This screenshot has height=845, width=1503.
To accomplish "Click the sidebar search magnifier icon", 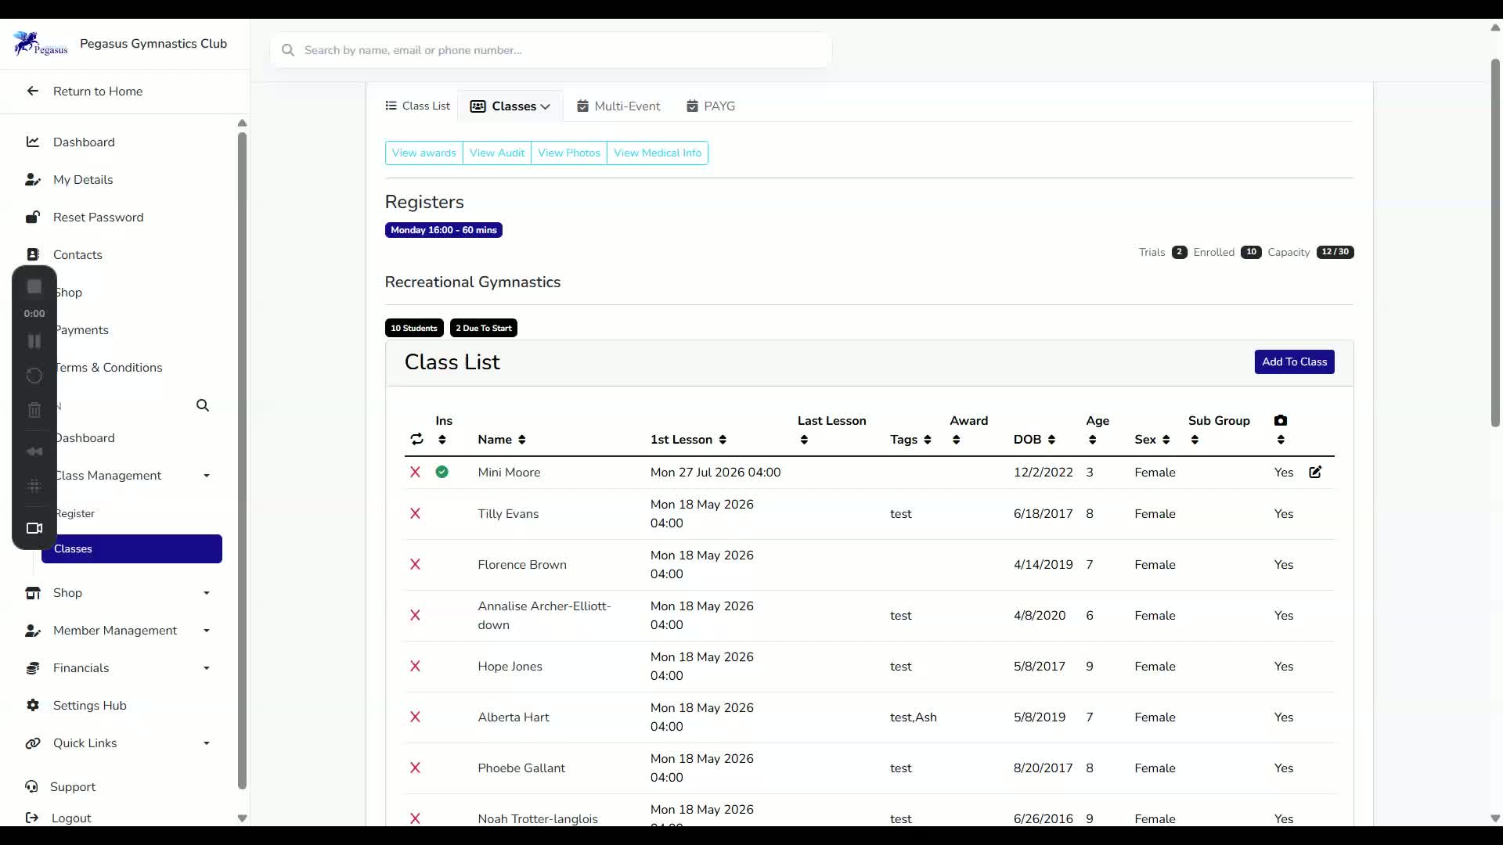I will 203,405.
